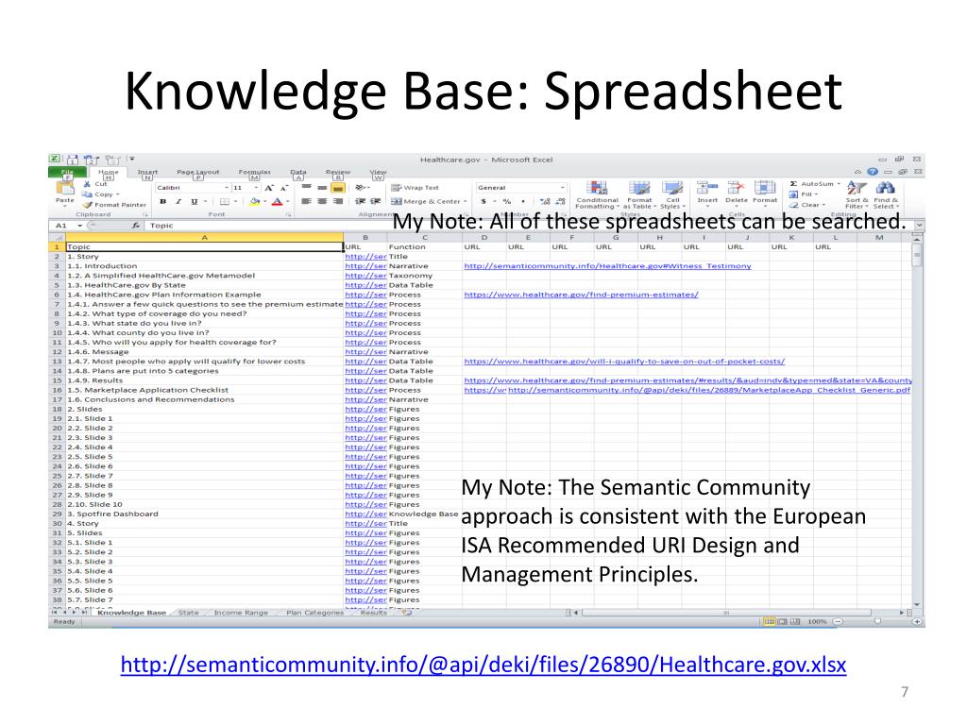The width and height of the screenshot is (967, 725).
Task: Click the Format Painter brush
Action: coord(87,205)
